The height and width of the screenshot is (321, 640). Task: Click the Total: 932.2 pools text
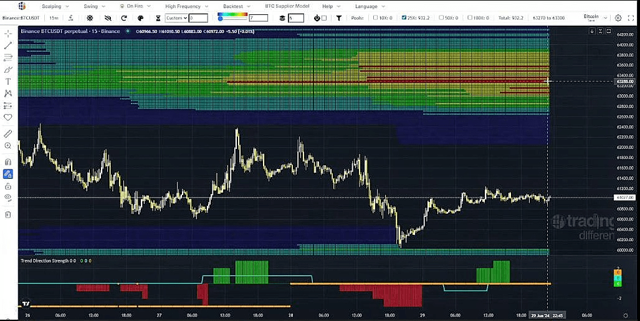click(x=510, y=18)
